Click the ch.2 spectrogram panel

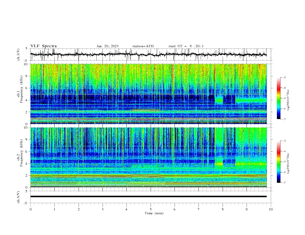tap(148, 157)
